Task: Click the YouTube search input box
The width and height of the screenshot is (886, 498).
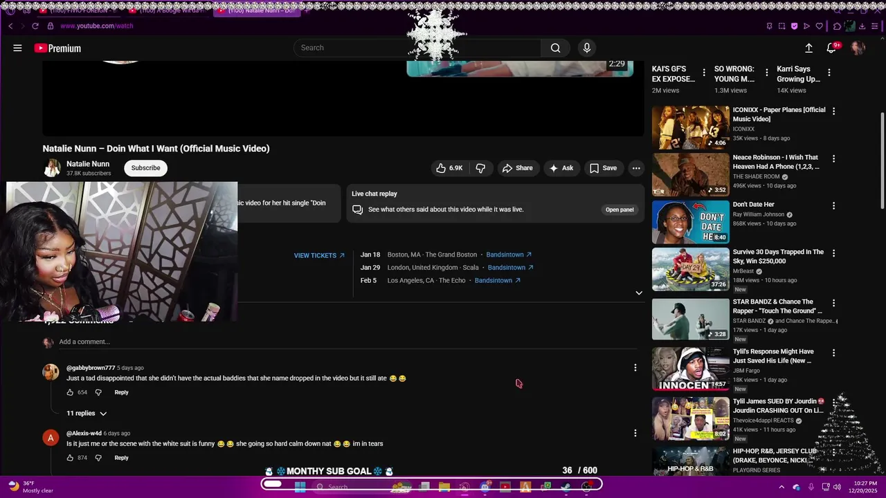Action: point(418,48)
